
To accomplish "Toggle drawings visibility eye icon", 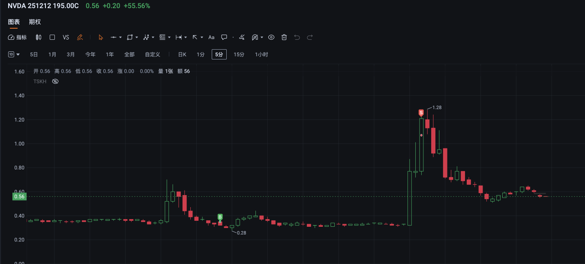I will point(271,37).
